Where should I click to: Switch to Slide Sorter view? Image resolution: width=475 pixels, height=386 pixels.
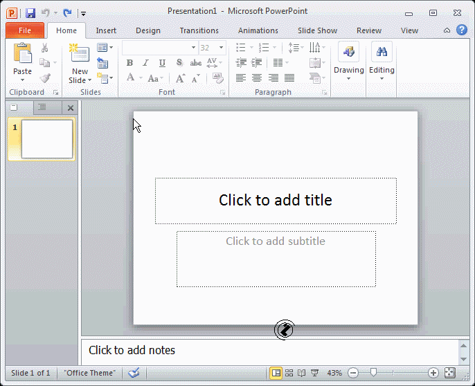289,373
